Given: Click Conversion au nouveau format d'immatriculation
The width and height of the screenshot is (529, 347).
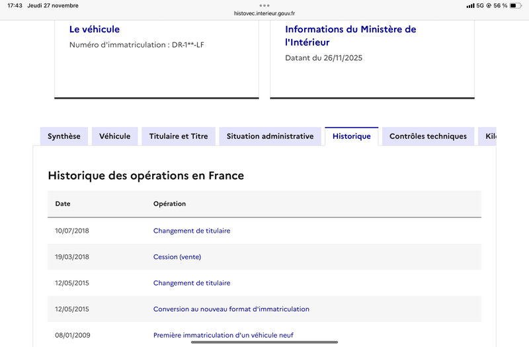Looking at the screenshot, I should (x=231, y=309).
